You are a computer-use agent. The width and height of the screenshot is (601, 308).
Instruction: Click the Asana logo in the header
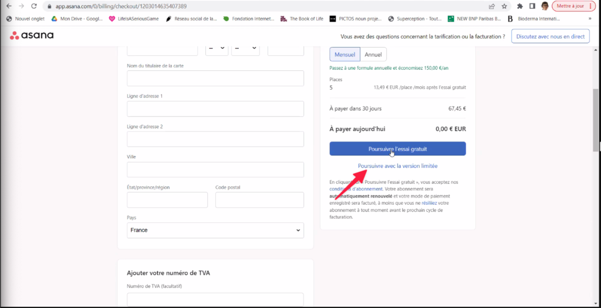(x=32, y=36)
